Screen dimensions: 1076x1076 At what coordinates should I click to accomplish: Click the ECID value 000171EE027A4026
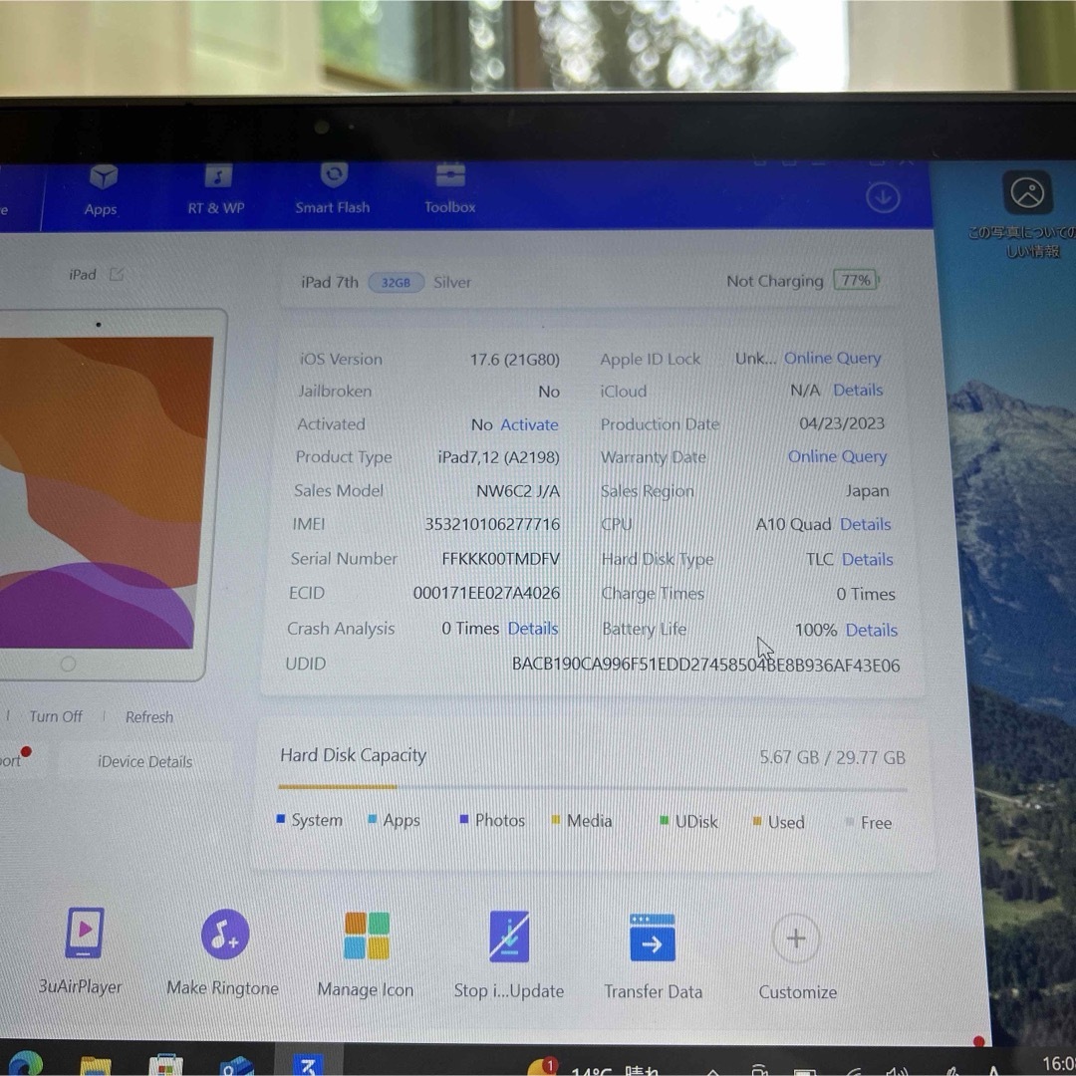(486, 593)
